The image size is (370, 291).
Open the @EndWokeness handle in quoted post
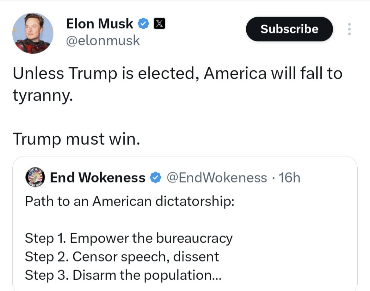[x=217, y=178]
